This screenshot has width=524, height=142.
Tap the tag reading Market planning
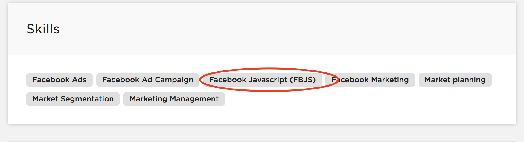point(455,80)
